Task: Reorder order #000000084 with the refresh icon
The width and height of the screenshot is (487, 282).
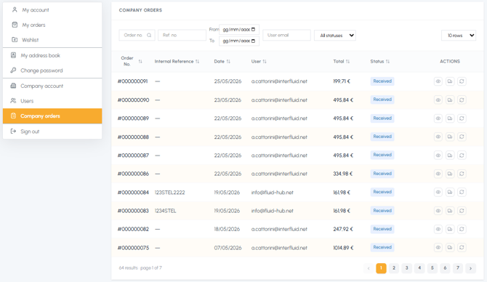Action: 462,193
